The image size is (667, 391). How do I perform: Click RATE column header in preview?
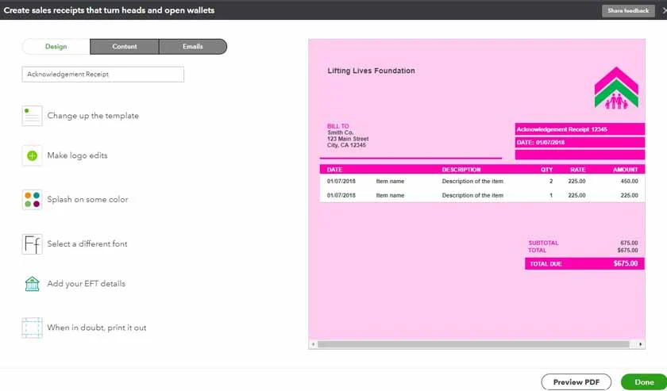[x=578, y=170]
